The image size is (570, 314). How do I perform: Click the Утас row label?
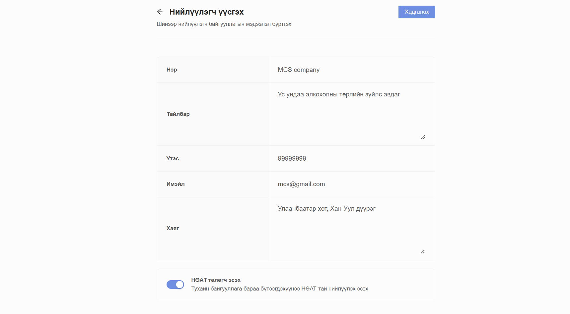pyautogui.click(x=172, y=158)
